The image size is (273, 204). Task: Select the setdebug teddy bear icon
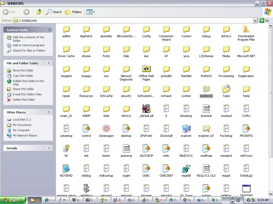tap(86, 188)
